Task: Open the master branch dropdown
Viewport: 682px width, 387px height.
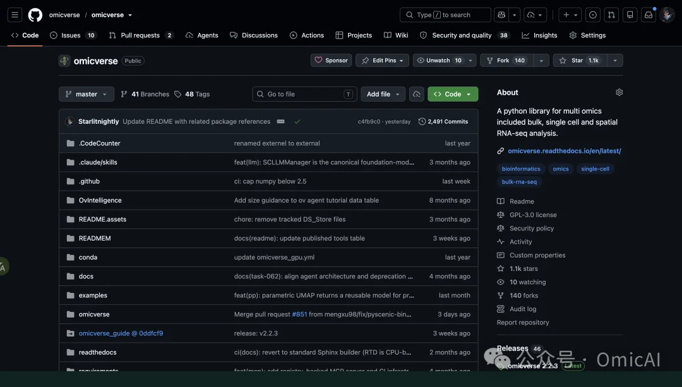Action: 87,94
